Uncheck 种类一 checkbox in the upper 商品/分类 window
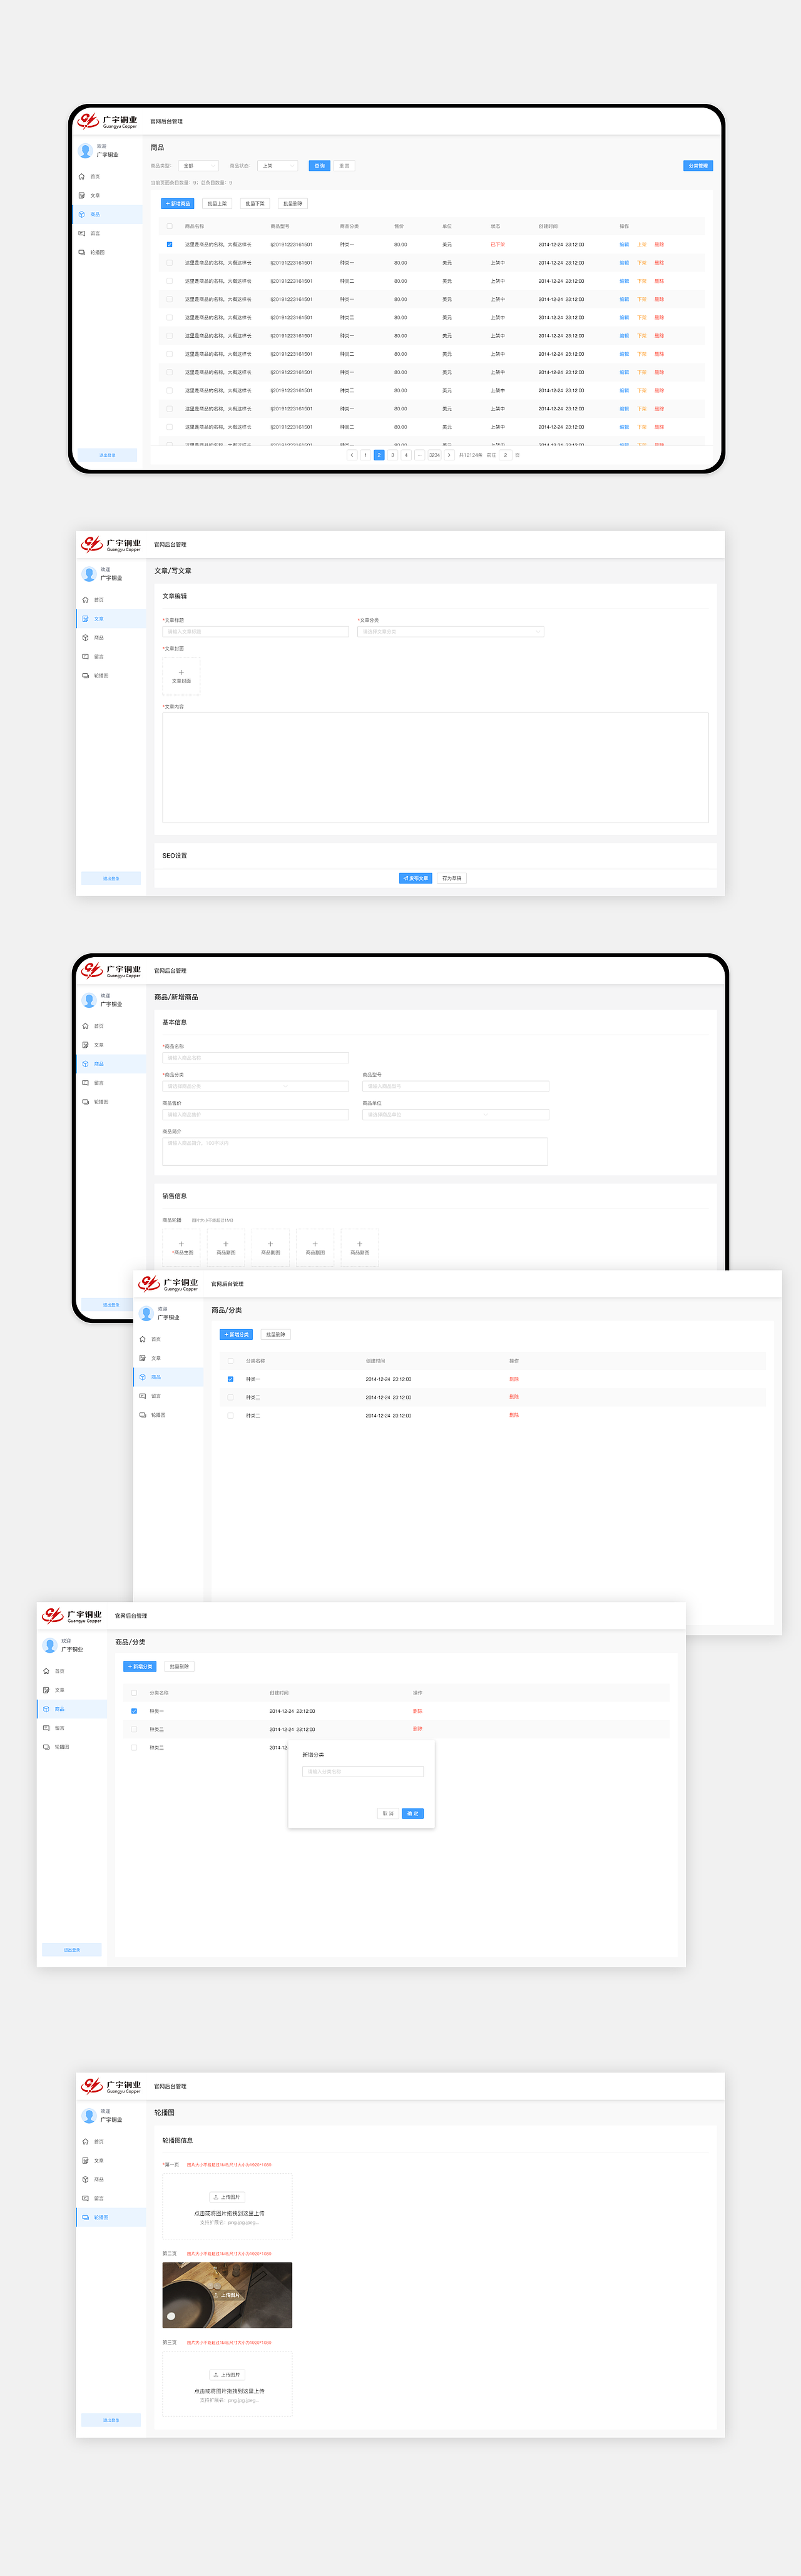Image resolution: width=801 pixels, height=2576 pixels. (230, 1379)
